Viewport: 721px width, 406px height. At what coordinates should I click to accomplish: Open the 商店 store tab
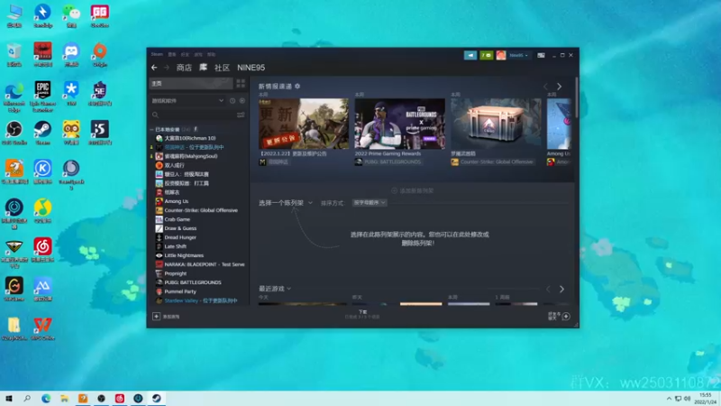tap(184, 68)
